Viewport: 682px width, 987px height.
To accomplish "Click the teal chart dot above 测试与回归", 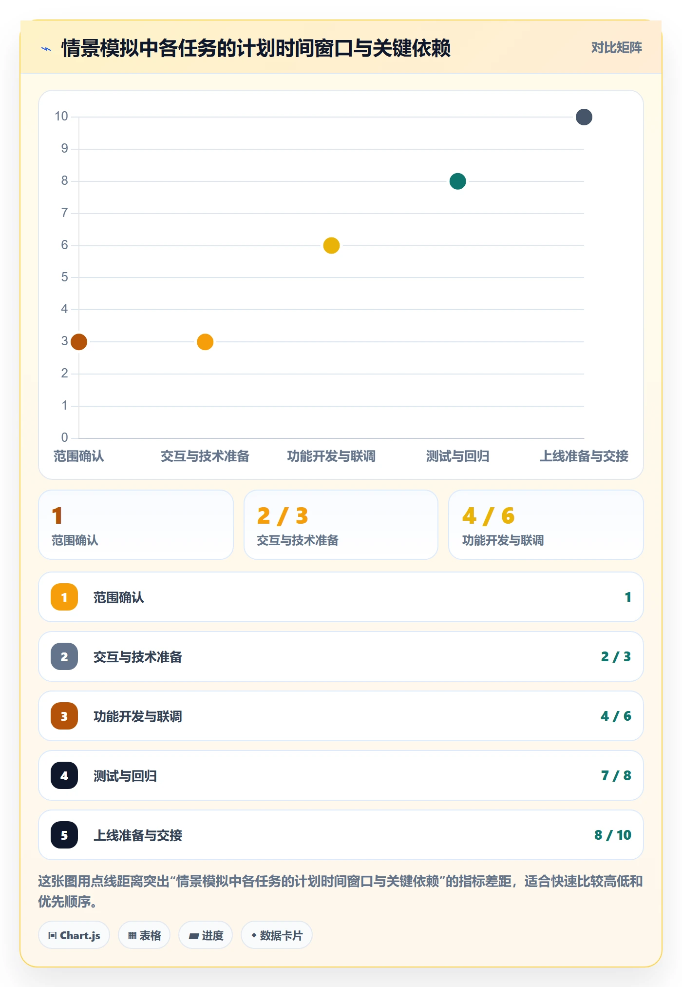I will (458, 181).
